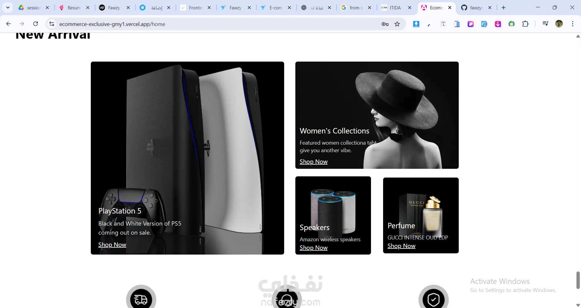Image resolution: width=581 pixels, height=308 pixels.
Task: Open the purple-pink gradient extension
Action: 471,24
